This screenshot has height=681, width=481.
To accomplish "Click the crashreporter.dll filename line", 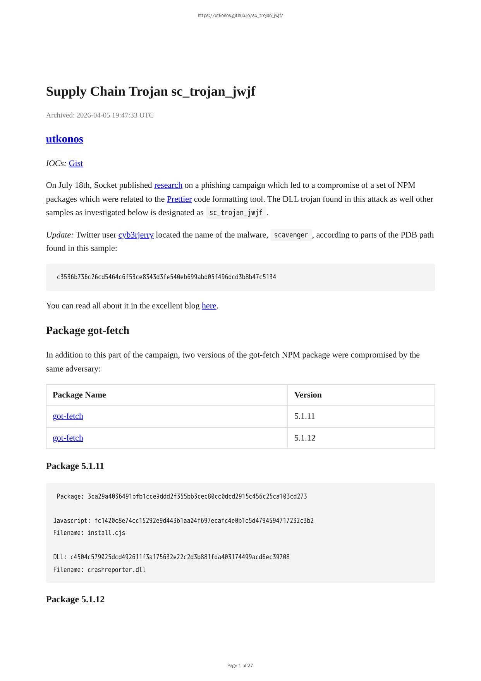I will pyautogui.click(x=99, y=570).
